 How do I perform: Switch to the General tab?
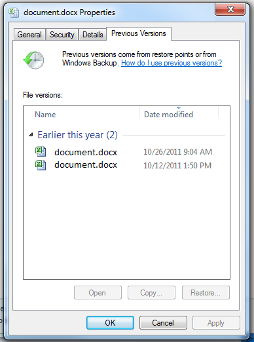[29, 35]
